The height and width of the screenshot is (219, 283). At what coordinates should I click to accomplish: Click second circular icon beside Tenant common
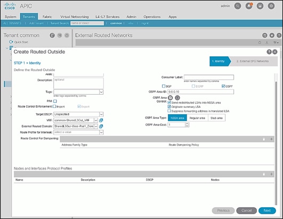60,35
